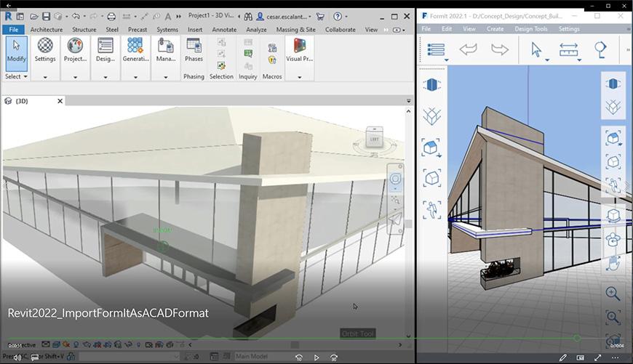633x364 pixels.
Task: Open the FormIt Design Tools menu
Action: tap(531, 29)
